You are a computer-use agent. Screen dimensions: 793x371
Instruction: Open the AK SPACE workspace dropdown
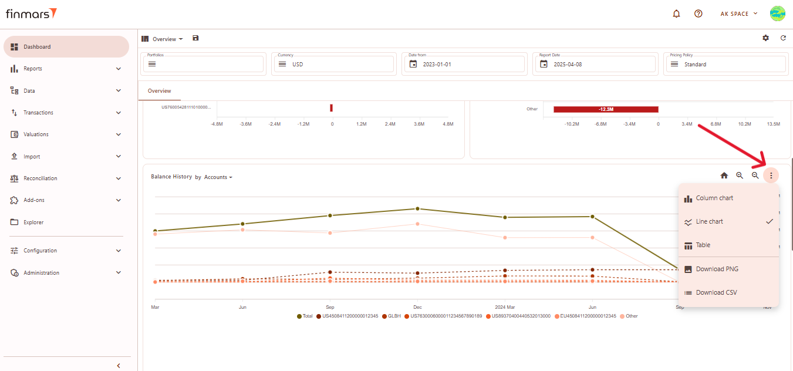[738, 14]
